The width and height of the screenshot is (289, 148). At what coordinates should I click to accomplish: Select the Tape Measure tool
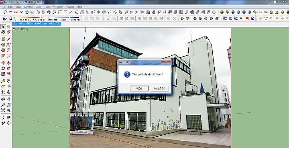pyautogui.click(x=3, y=81)
